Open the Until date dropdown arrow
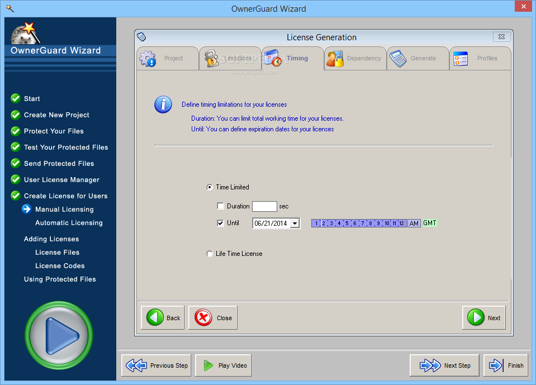The image size is (536, 385). 295,224
